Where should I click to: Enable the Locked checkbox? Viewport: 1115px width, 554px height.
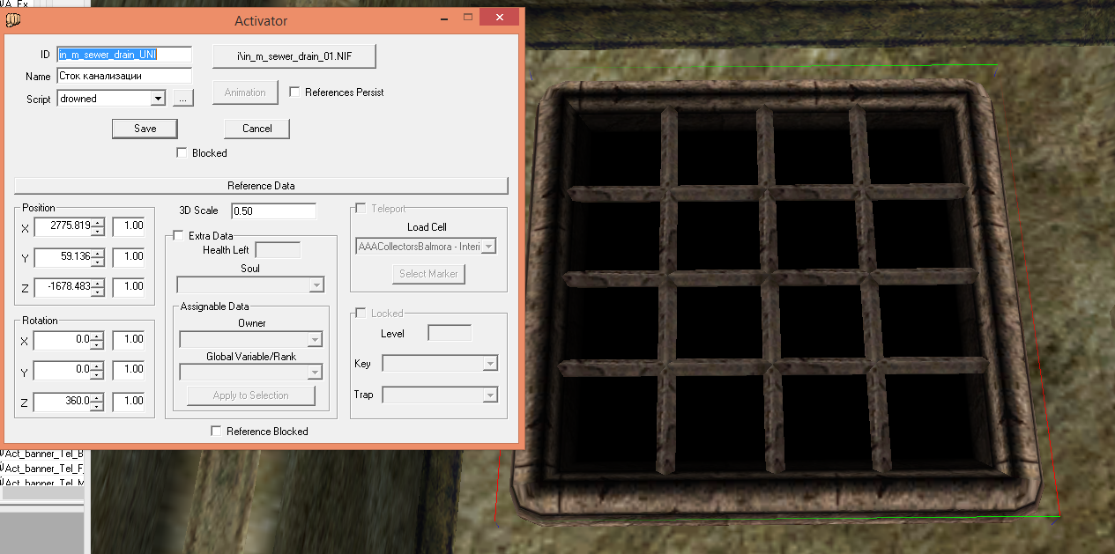coord(360,313)
